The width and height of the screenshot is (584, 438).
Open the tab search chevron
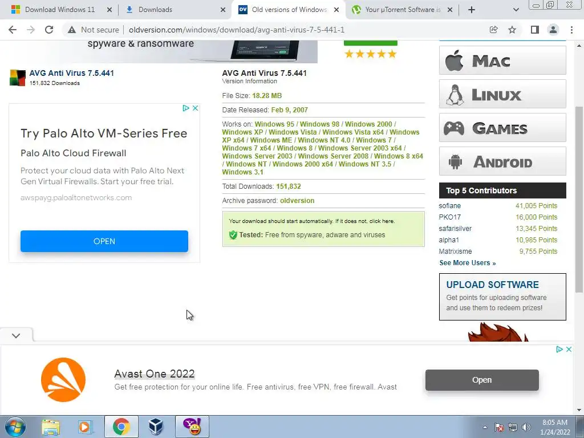[516, 10]
